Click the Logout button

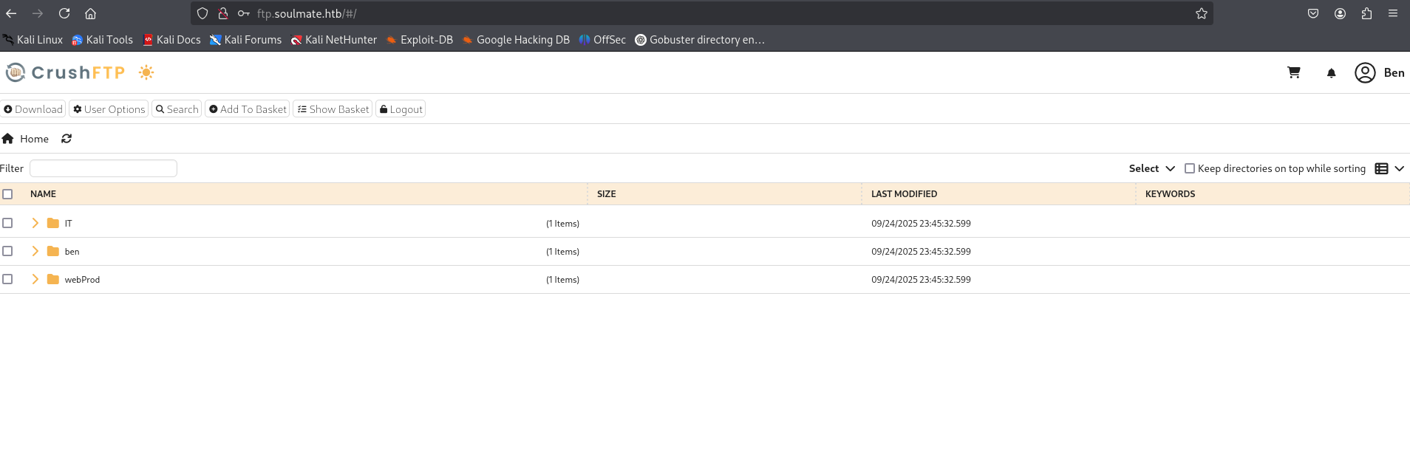pos(401,109)
